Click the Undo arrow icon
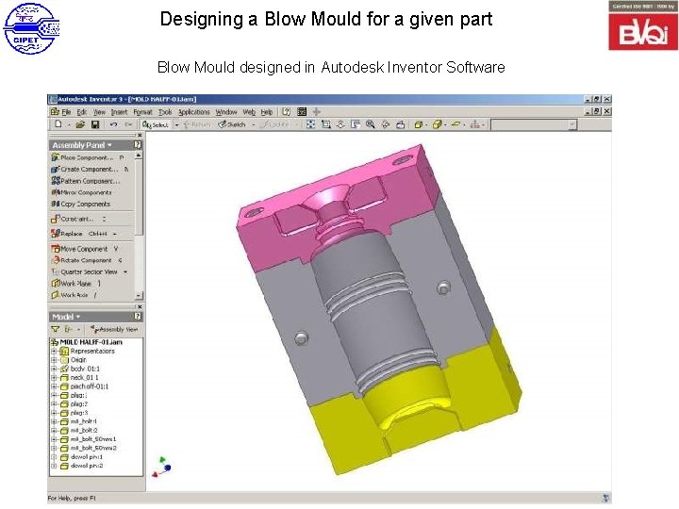The width and height of the screenshot is (679, 509). (113, 124)
